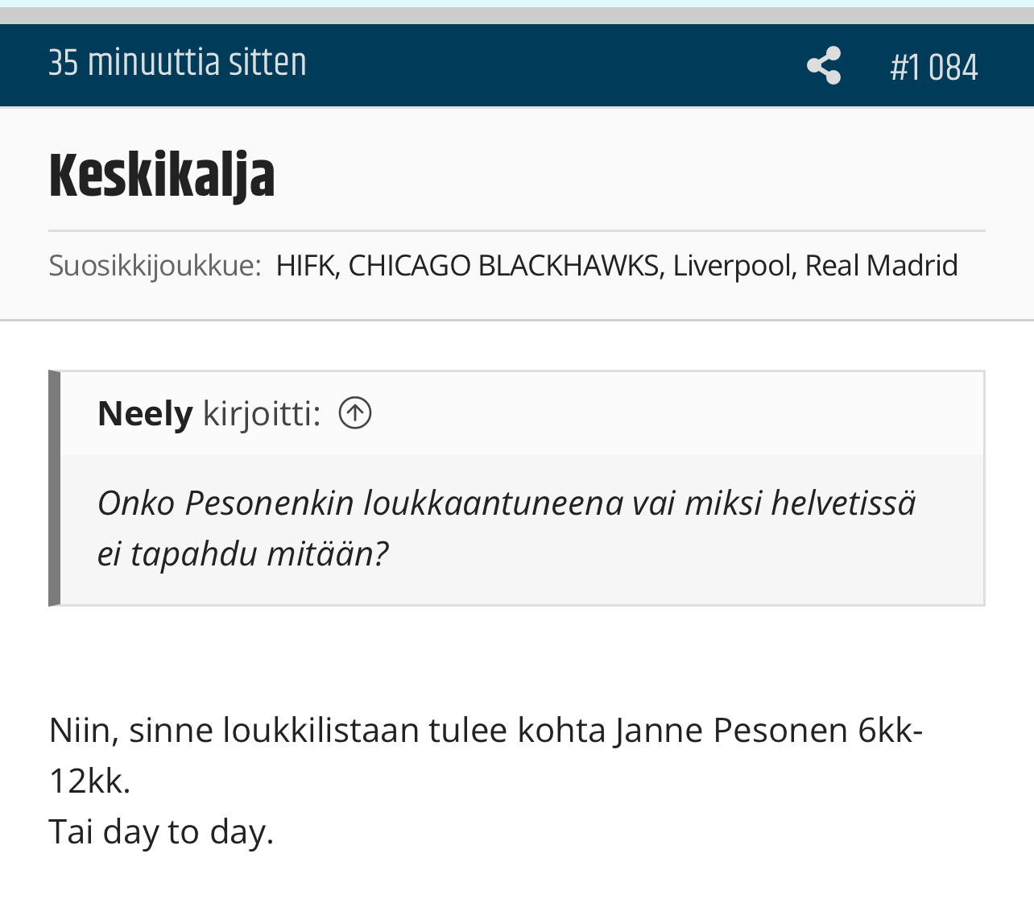
Task: Click the divider line under the Keskikalja username
Action: pos(517,231)
